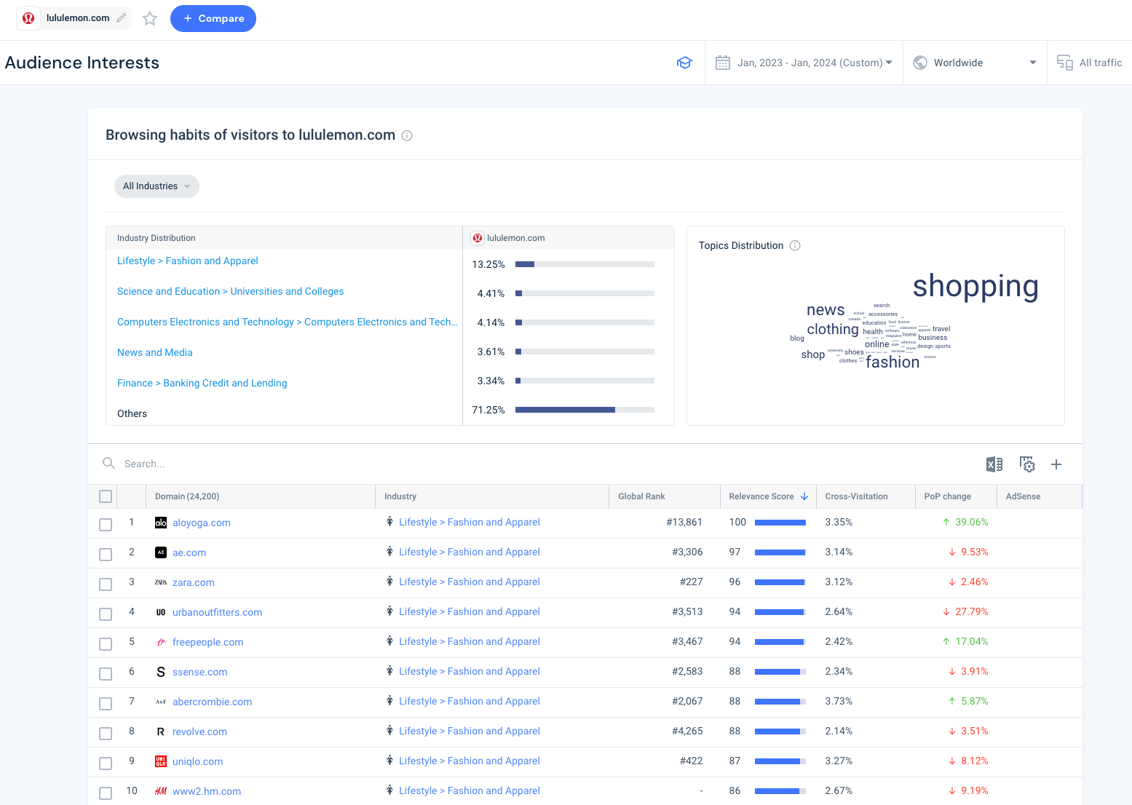Check the box for ae.com row
This screenshot has height=805, width=1132.
(x=106, y=555)
